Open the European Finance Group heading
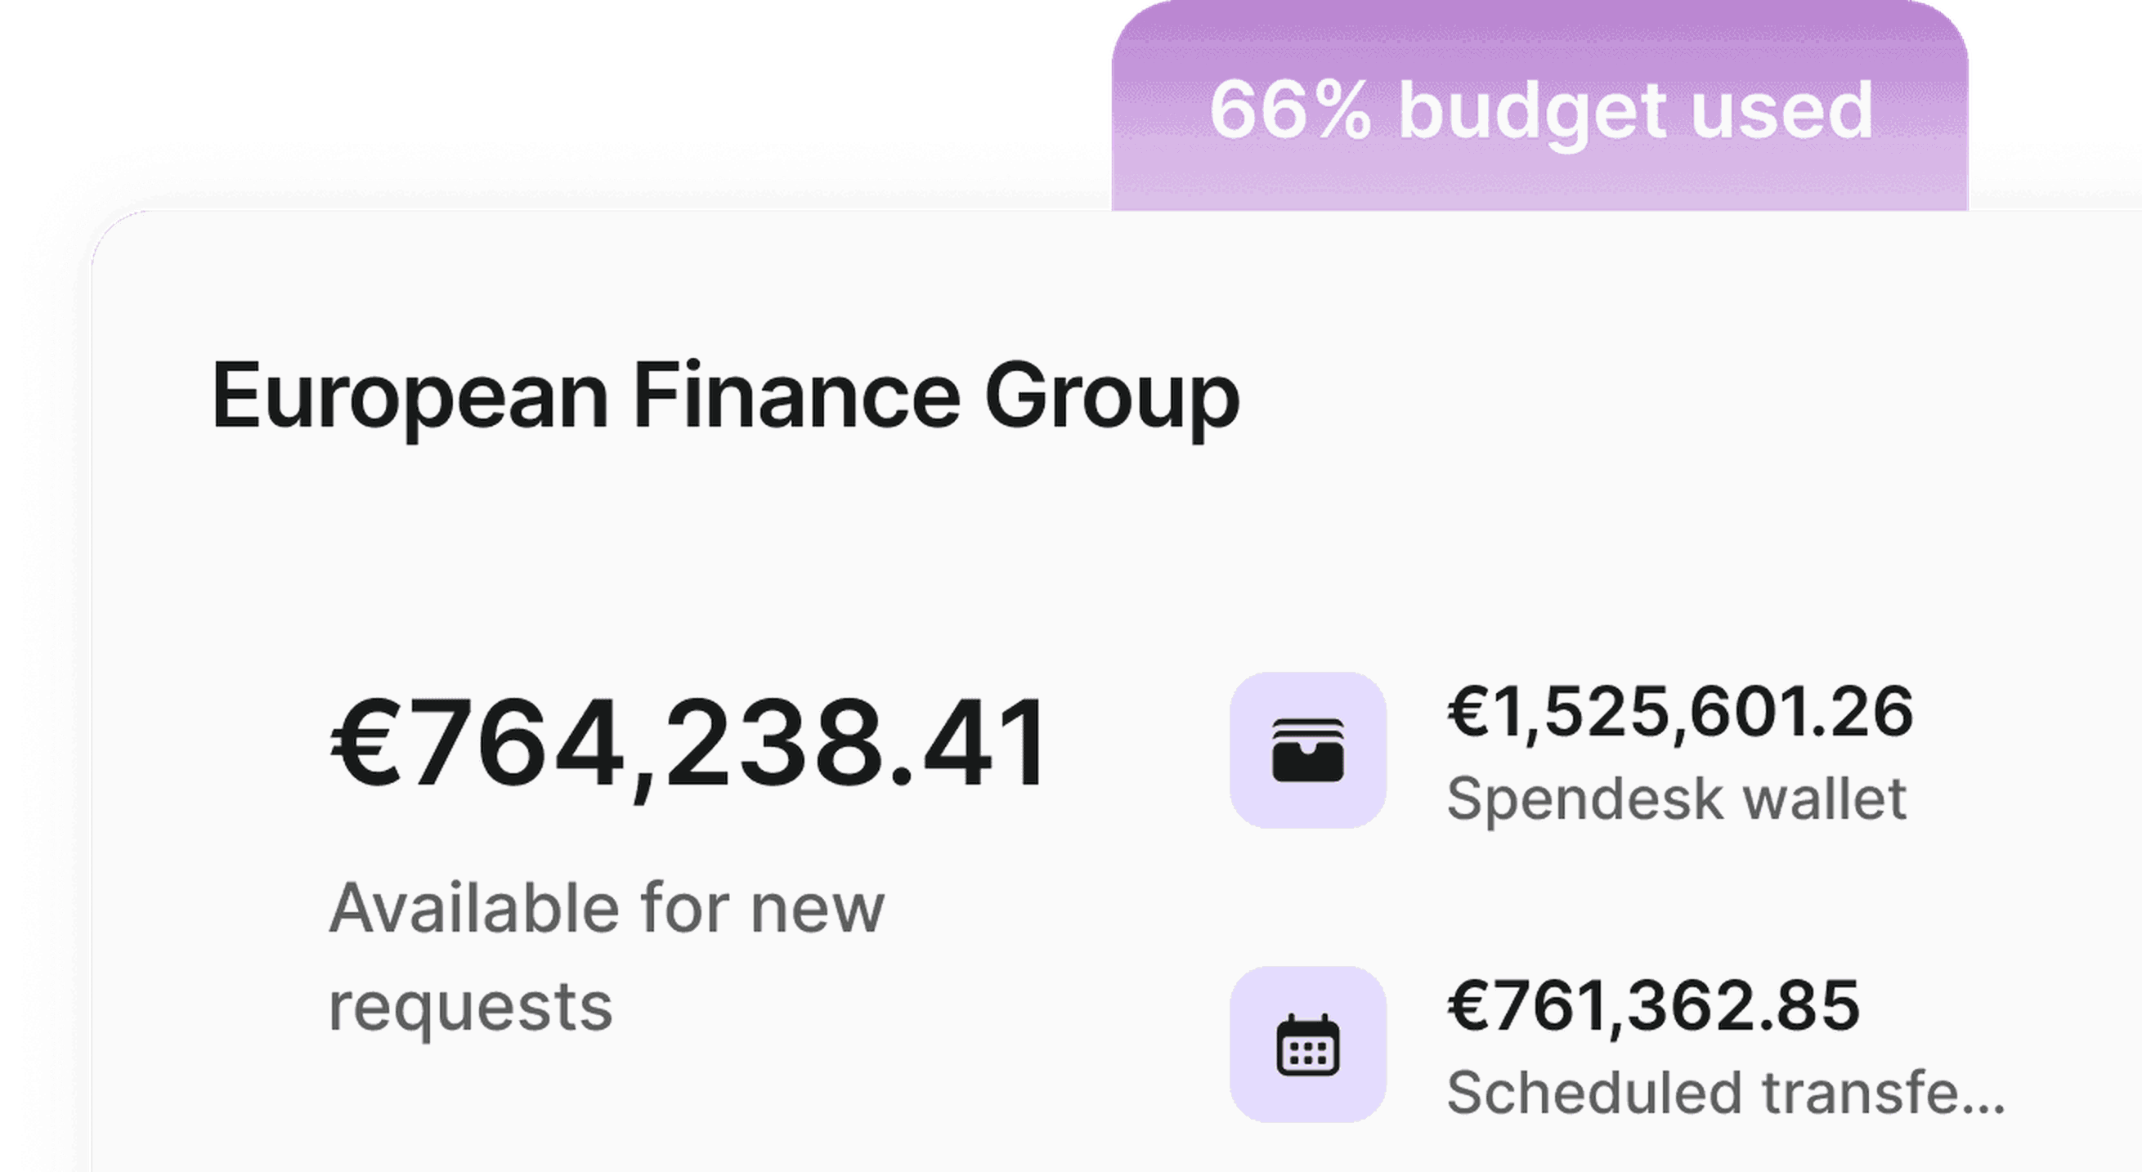The width and height of the screenshot is (2142, 1172). point(725,396)
